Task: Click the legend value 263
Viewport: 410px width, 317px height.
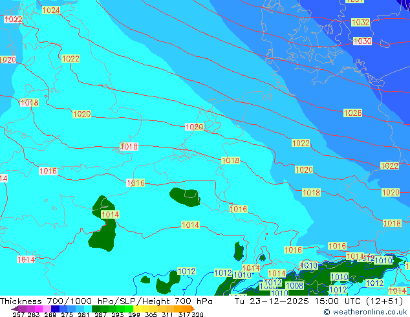Action: (x=34, y=314)
